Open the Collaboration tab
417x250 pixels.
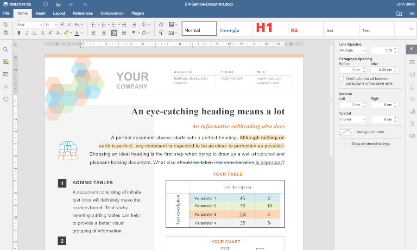pyautogui.click(x=112, y=13)
